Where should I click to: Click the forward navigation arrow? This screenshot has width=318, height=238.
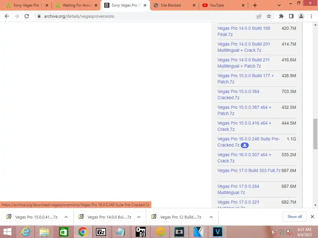[x=17, y=16]
